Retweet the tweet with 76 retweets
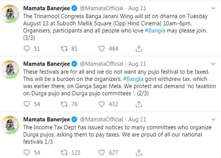 (x=64, y=104)
